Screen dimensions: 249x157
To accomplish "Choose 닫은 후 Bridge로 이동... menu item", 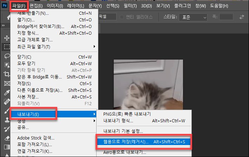I will (54, 77).
